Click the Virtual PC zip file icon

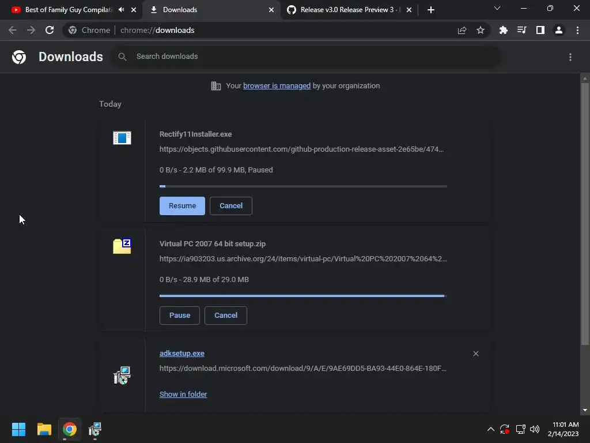122,246
